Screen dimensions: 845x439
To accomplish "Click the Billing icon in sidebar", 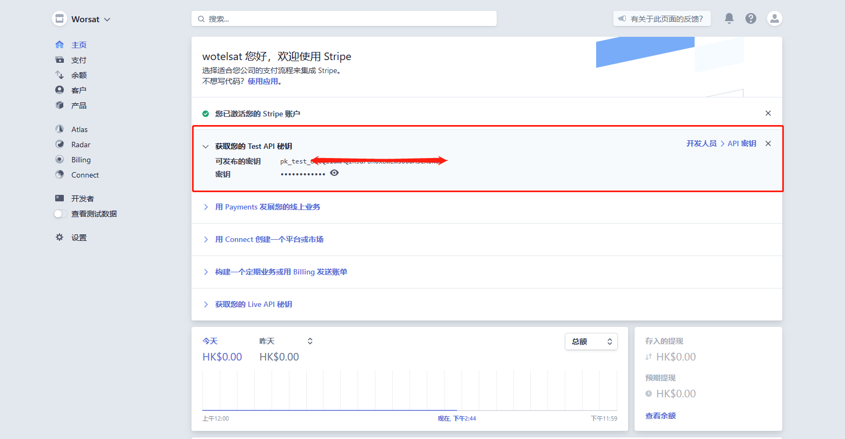I will (x=60, y=159).
